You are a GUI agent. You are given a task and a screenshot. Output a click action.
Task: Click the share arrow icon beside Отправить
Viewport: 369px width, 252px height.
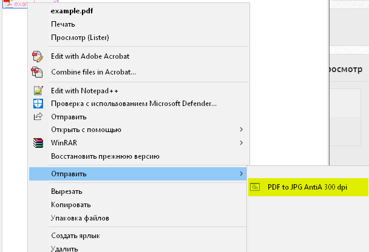tap(38, 117)
